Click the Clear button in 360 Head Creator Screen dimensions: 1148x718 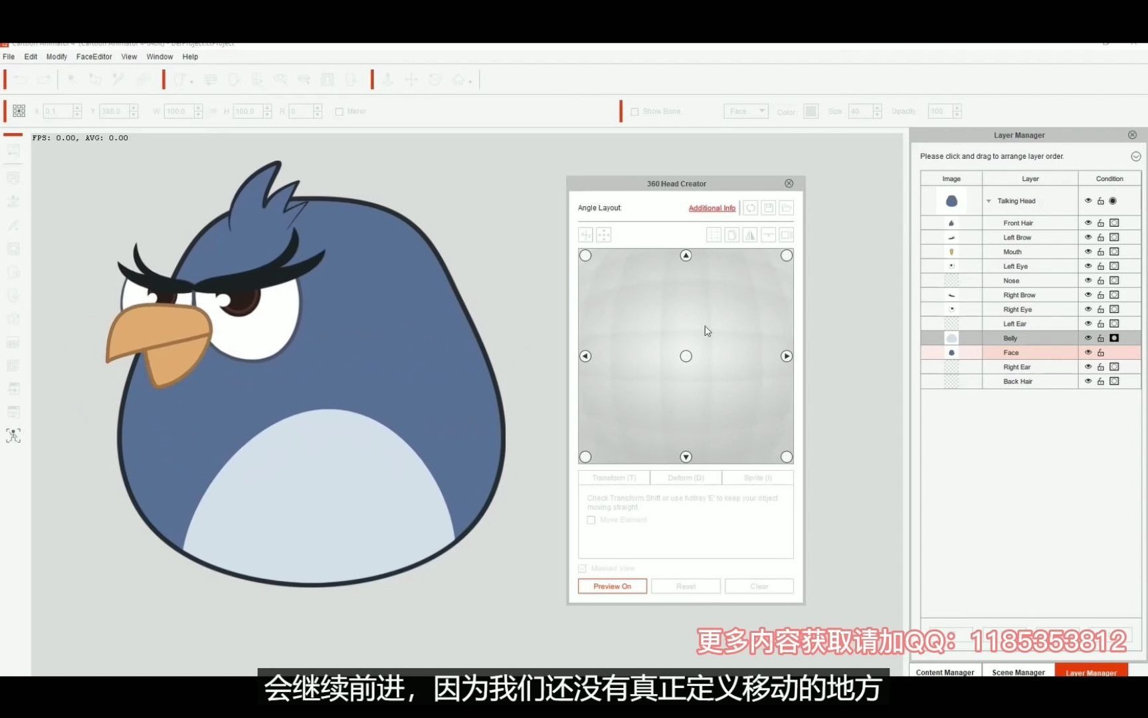tap(759, 586)
